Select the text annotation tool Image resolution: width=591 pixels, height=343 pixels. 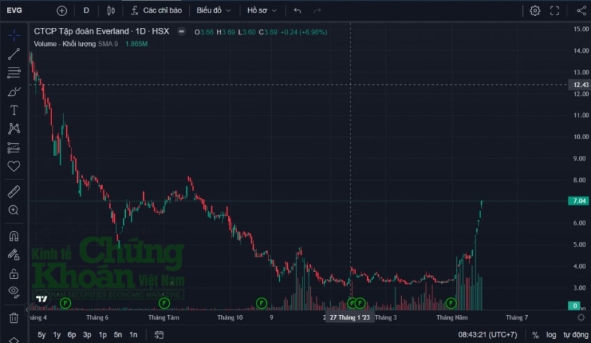tap(14, 110)
